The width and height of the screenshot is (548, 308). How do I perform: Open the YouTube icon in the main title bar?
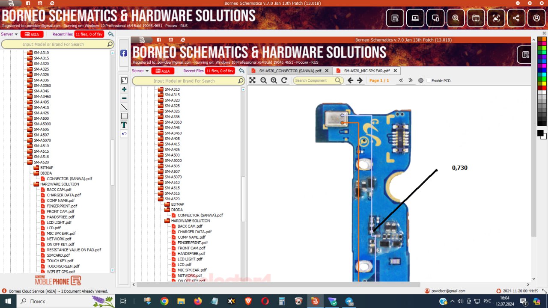[x=40, y=3]
